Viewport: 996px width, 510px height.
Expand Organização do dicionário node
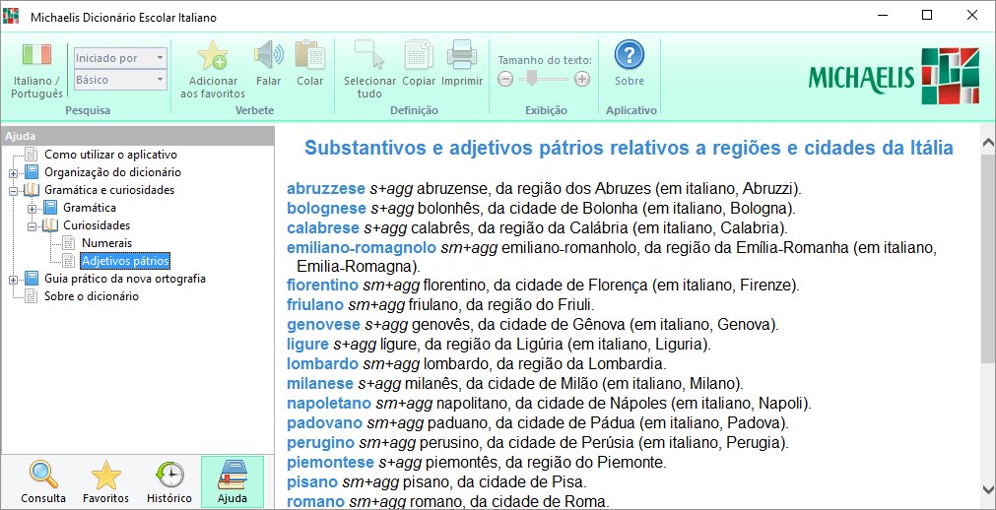14,172
